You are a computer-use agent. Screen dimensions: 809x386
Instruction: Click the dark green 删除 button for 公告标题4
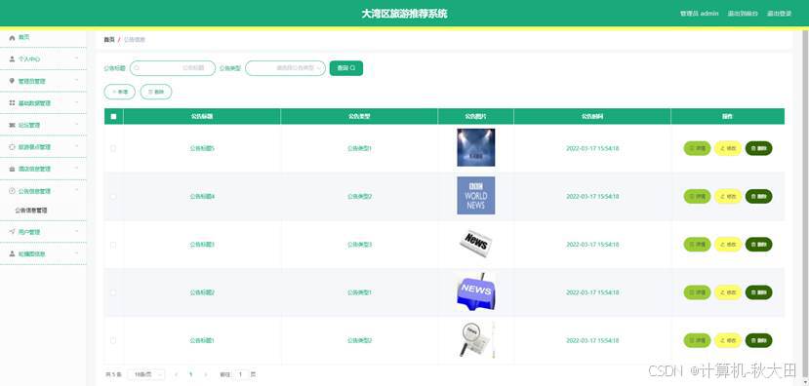pyautogui.click(x=759, y=196)
